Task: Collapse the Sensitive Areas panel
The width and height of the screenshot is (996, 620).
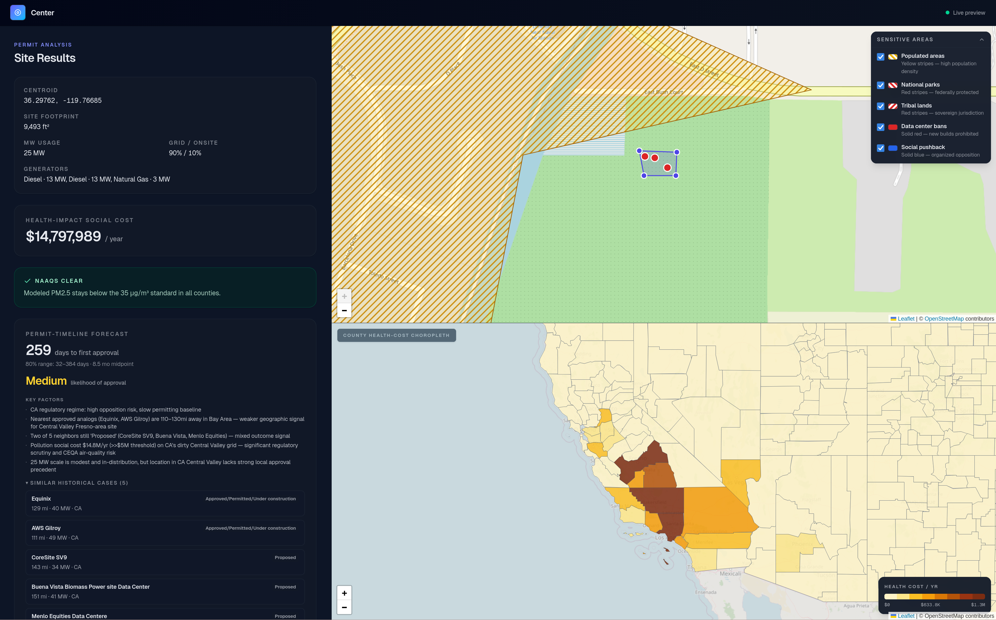Action: pos(982,40)
